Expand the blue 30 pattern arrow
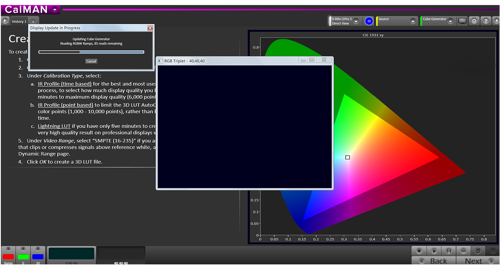This screenshot has height=269, width=500. pyautogui.click(x=38, y=249)
